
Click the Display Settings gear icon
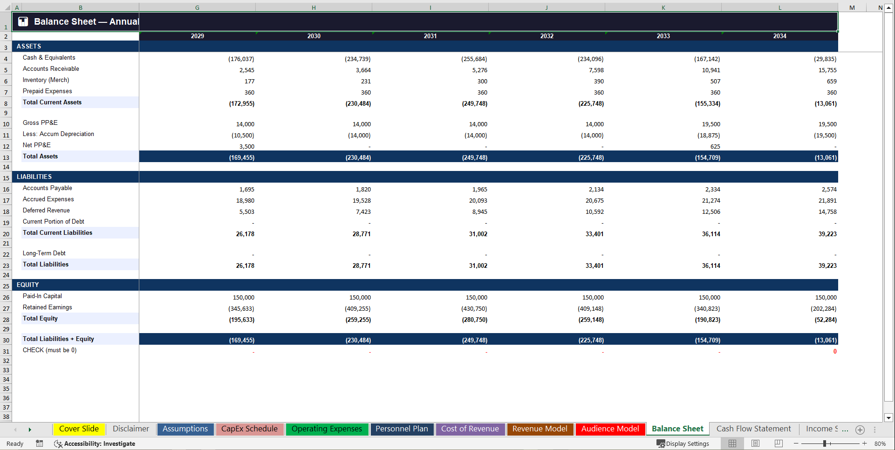tap(660, 443)
